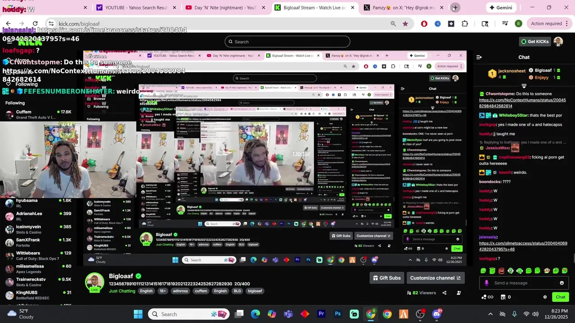The height and width of the screenshot is (323, 575).
Task: Open Cuffem channel in Following sidebar
Action: (x=38, y=114)
